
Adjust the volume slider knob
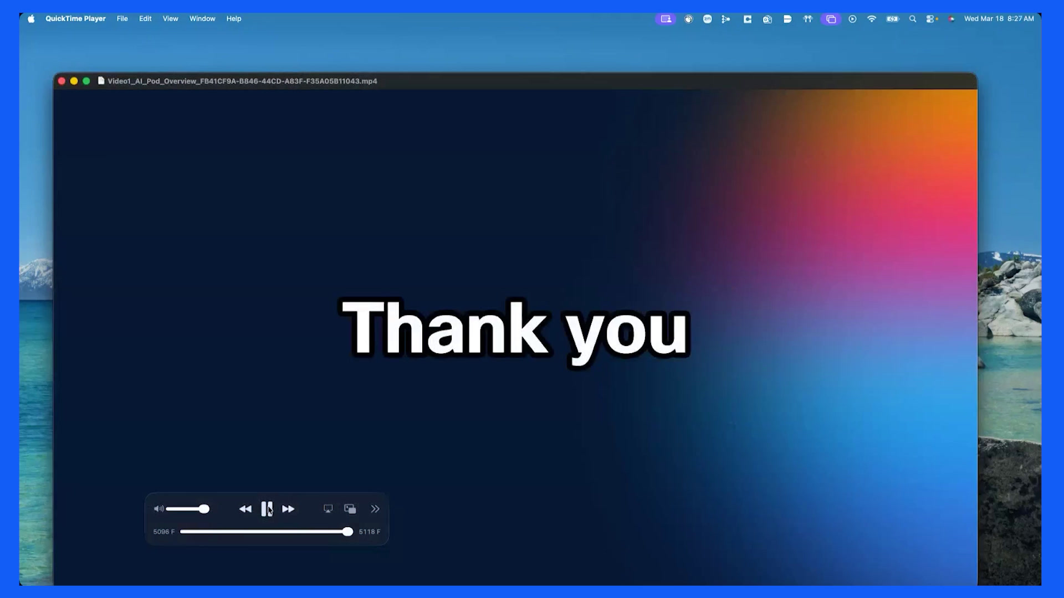coord(204,509)
